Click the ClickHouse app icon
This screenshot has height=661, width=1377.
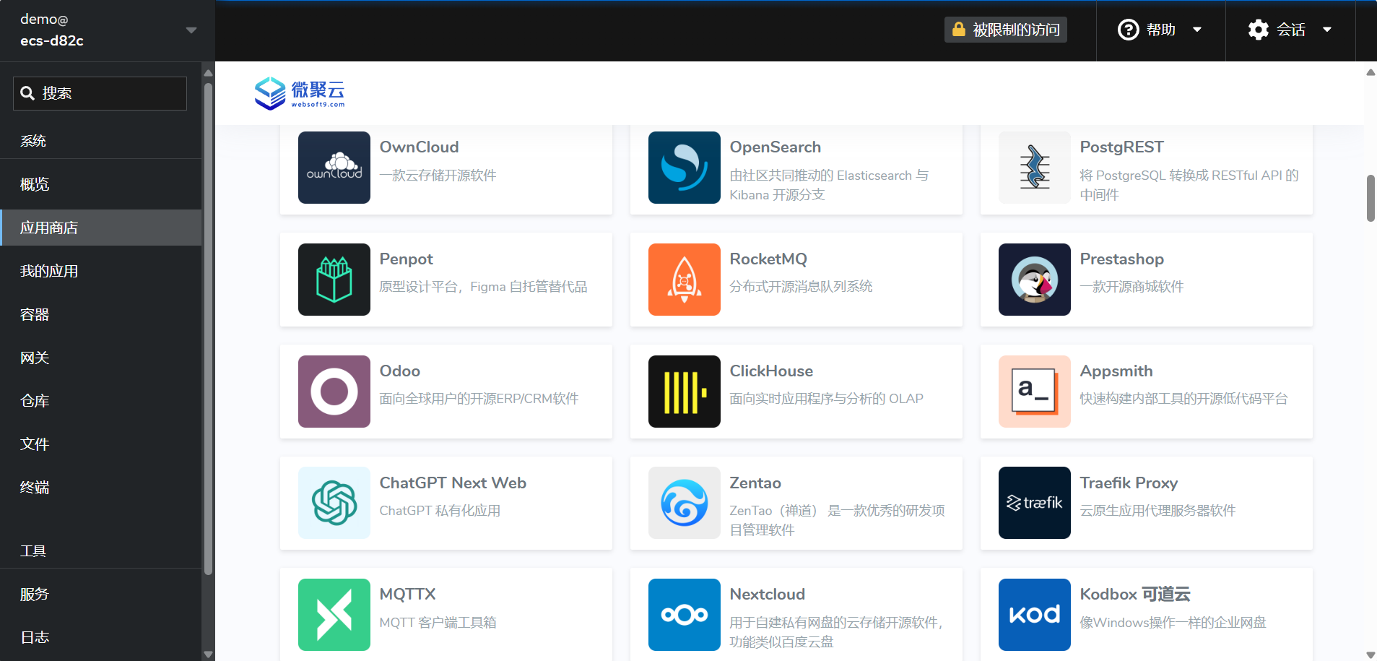(684, 392)
